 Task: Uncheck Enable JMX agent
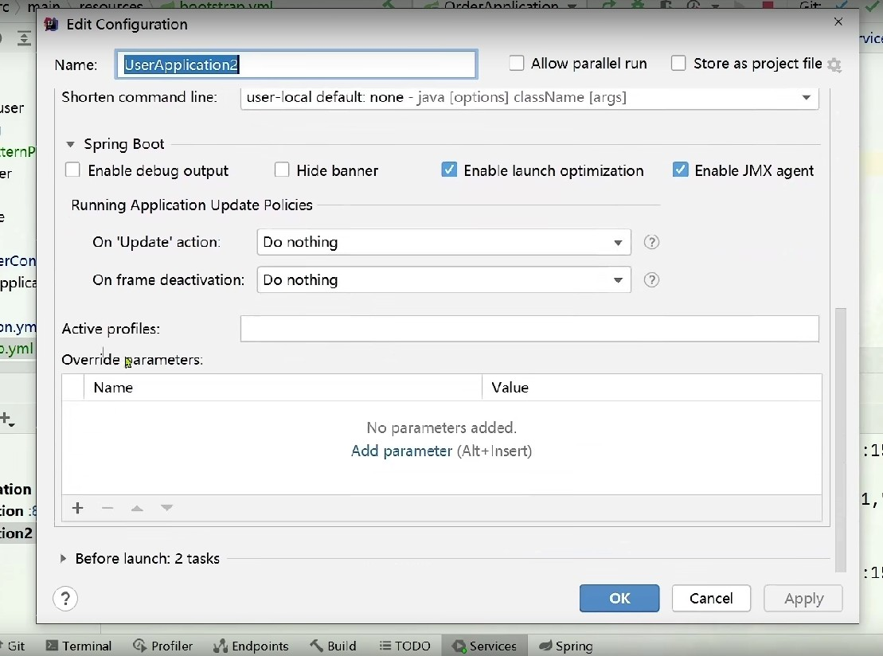pos(680,170)
